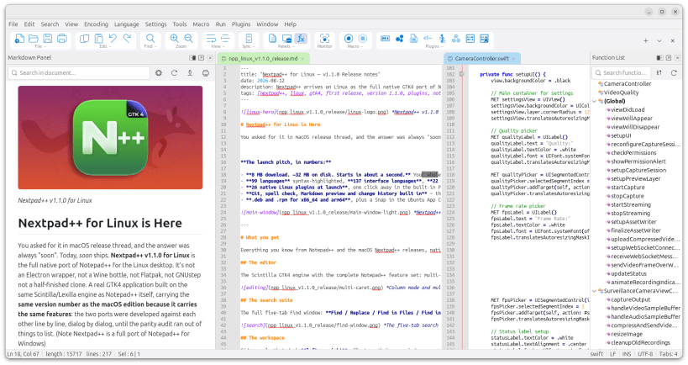Click the three-dot share plugin icon
This screenshot has width=688, height=365.
(399, 39)
